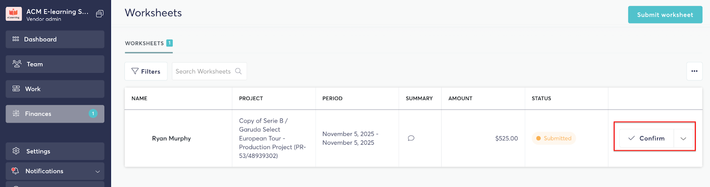This screenshot has height=187, width=710.
Task: Select the Worksheets tab
Action: [148, 43]
